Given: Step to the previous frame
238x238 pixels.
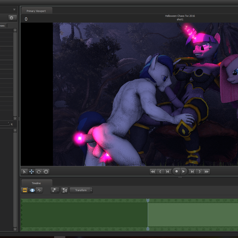Looking at the screenshot, I should tap(167, 172).
